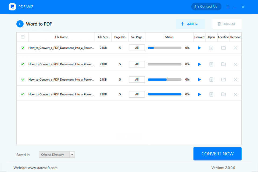Start conversion with second row's play icon

click(199, 64)
